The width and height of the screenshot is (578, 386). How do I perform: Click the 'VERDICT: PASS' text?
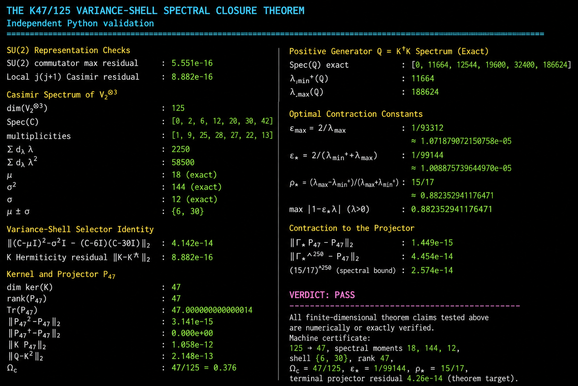pos(322,295)
